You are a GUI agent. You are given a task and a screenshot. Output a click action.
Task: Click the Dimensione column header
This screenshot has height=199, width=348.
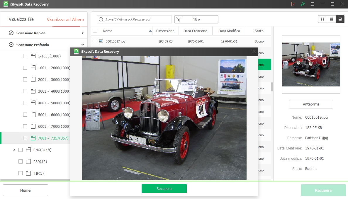(x=165, y=31)
